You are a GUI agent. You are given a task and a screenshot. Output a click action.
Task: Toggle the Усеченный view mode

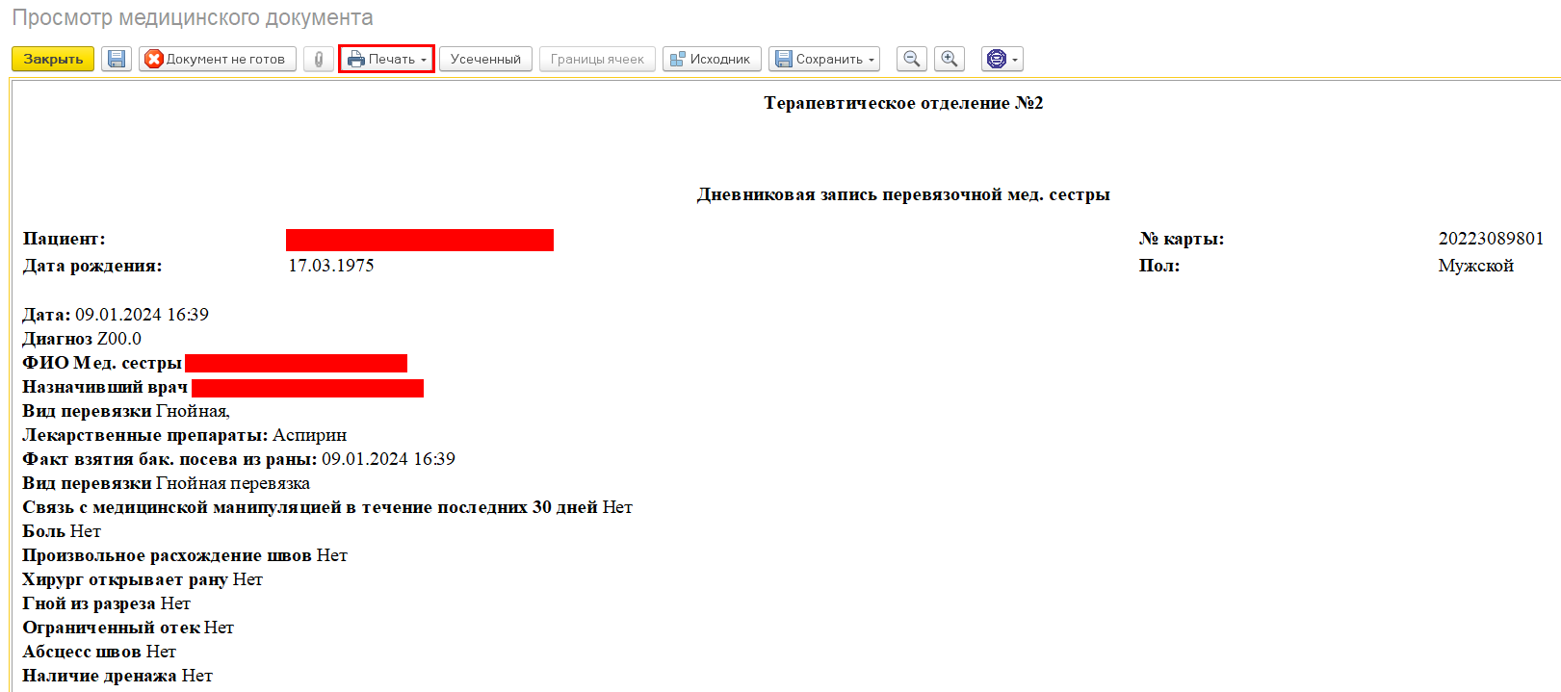(x=485, y=59)
